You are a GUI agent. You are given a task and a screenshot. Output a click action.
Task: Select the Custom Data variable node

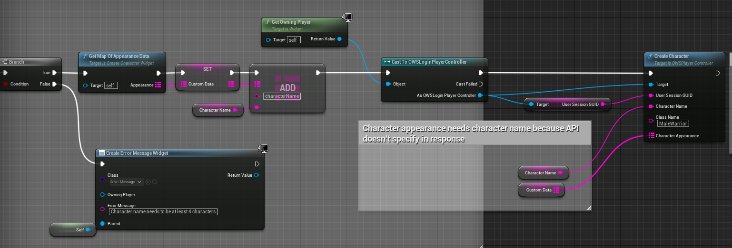pos(542,190)
